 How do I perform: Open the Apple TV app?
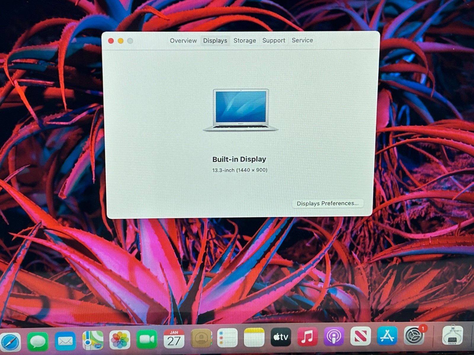pos(281,337)
